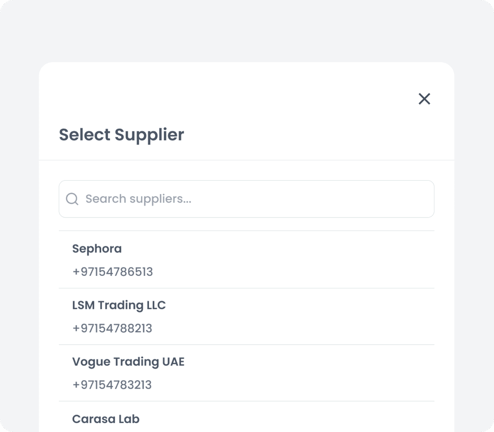Click LSM Trading LLC's phone number
494x432 pixels.
pos(112,328)
